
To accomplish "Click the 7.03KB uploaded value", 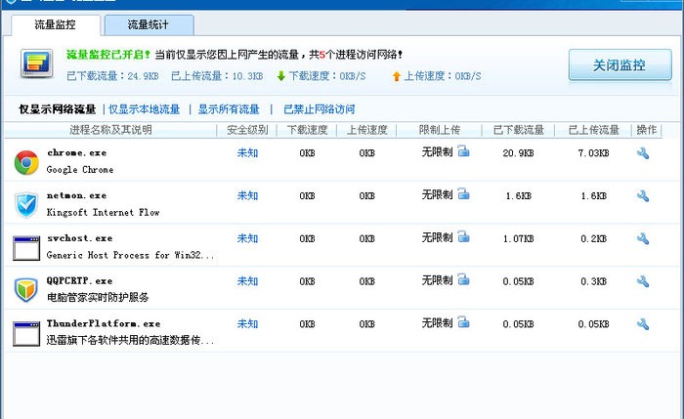I will (x=593, y=153).
